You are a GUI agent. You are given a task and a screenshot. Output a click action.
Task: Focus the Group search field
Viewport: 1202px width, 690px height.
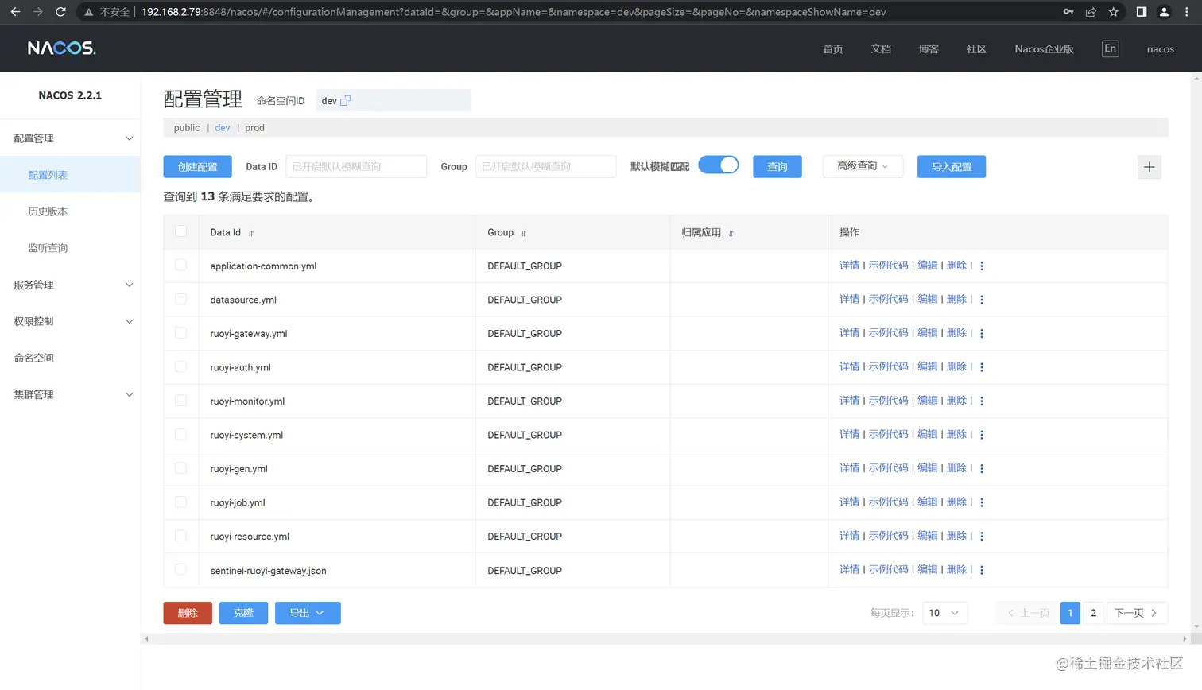(546, 166)
